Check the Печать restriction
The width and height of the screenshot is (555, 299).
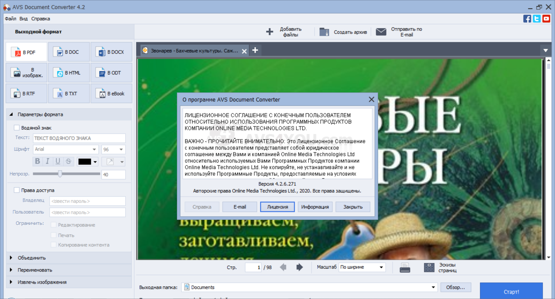click(x=53, y=235)
